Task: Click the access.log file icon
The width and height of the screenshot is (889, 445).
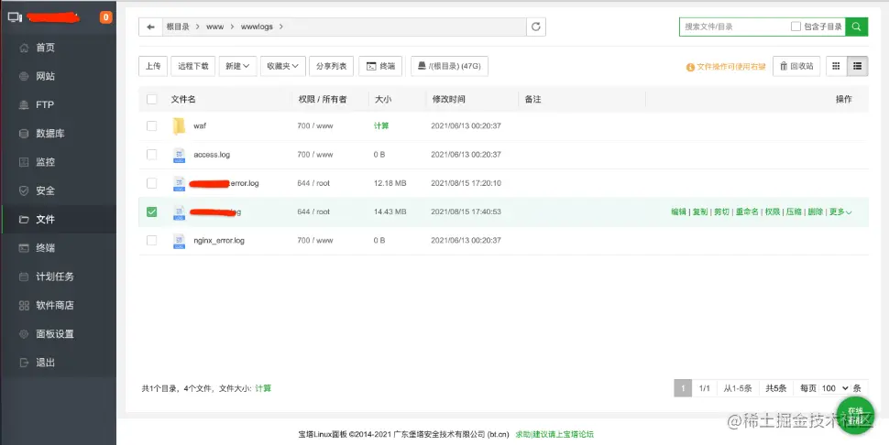Action: [179, 155]
